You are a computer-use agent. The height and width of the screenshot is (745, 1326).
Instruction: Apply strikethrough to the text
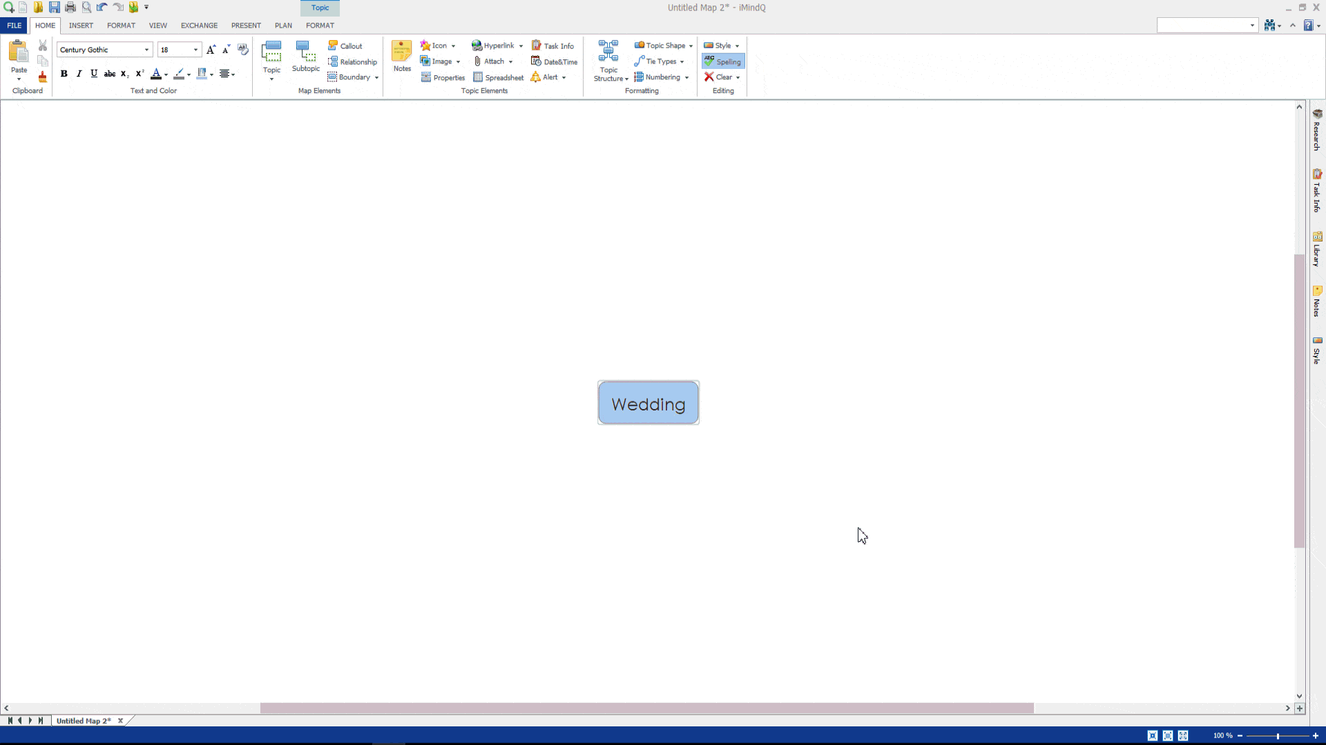[x=109, y=73]
